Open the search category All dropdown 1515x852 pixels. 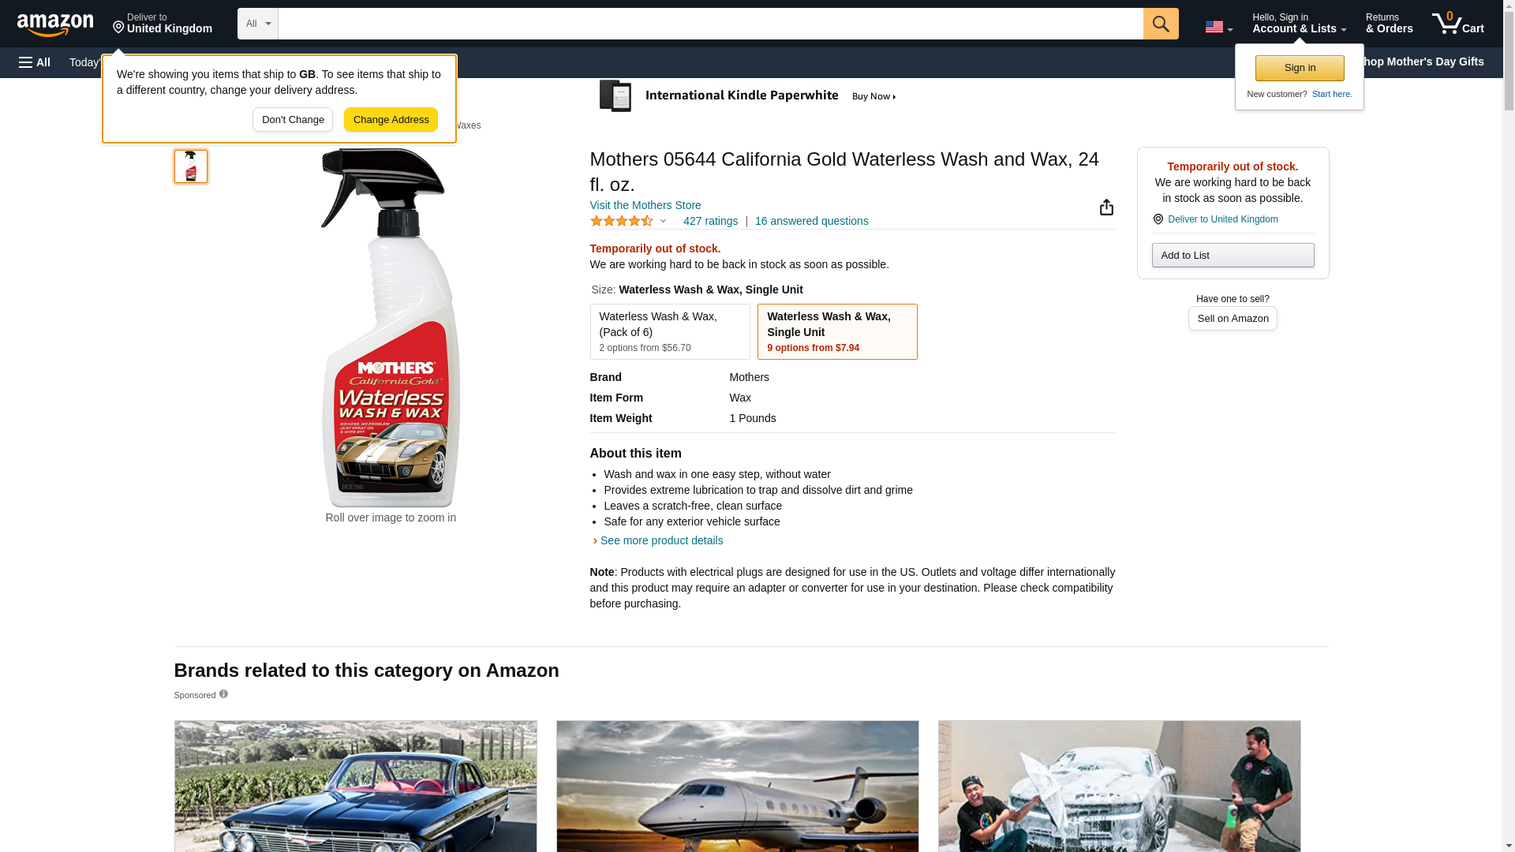pos(257,24)
